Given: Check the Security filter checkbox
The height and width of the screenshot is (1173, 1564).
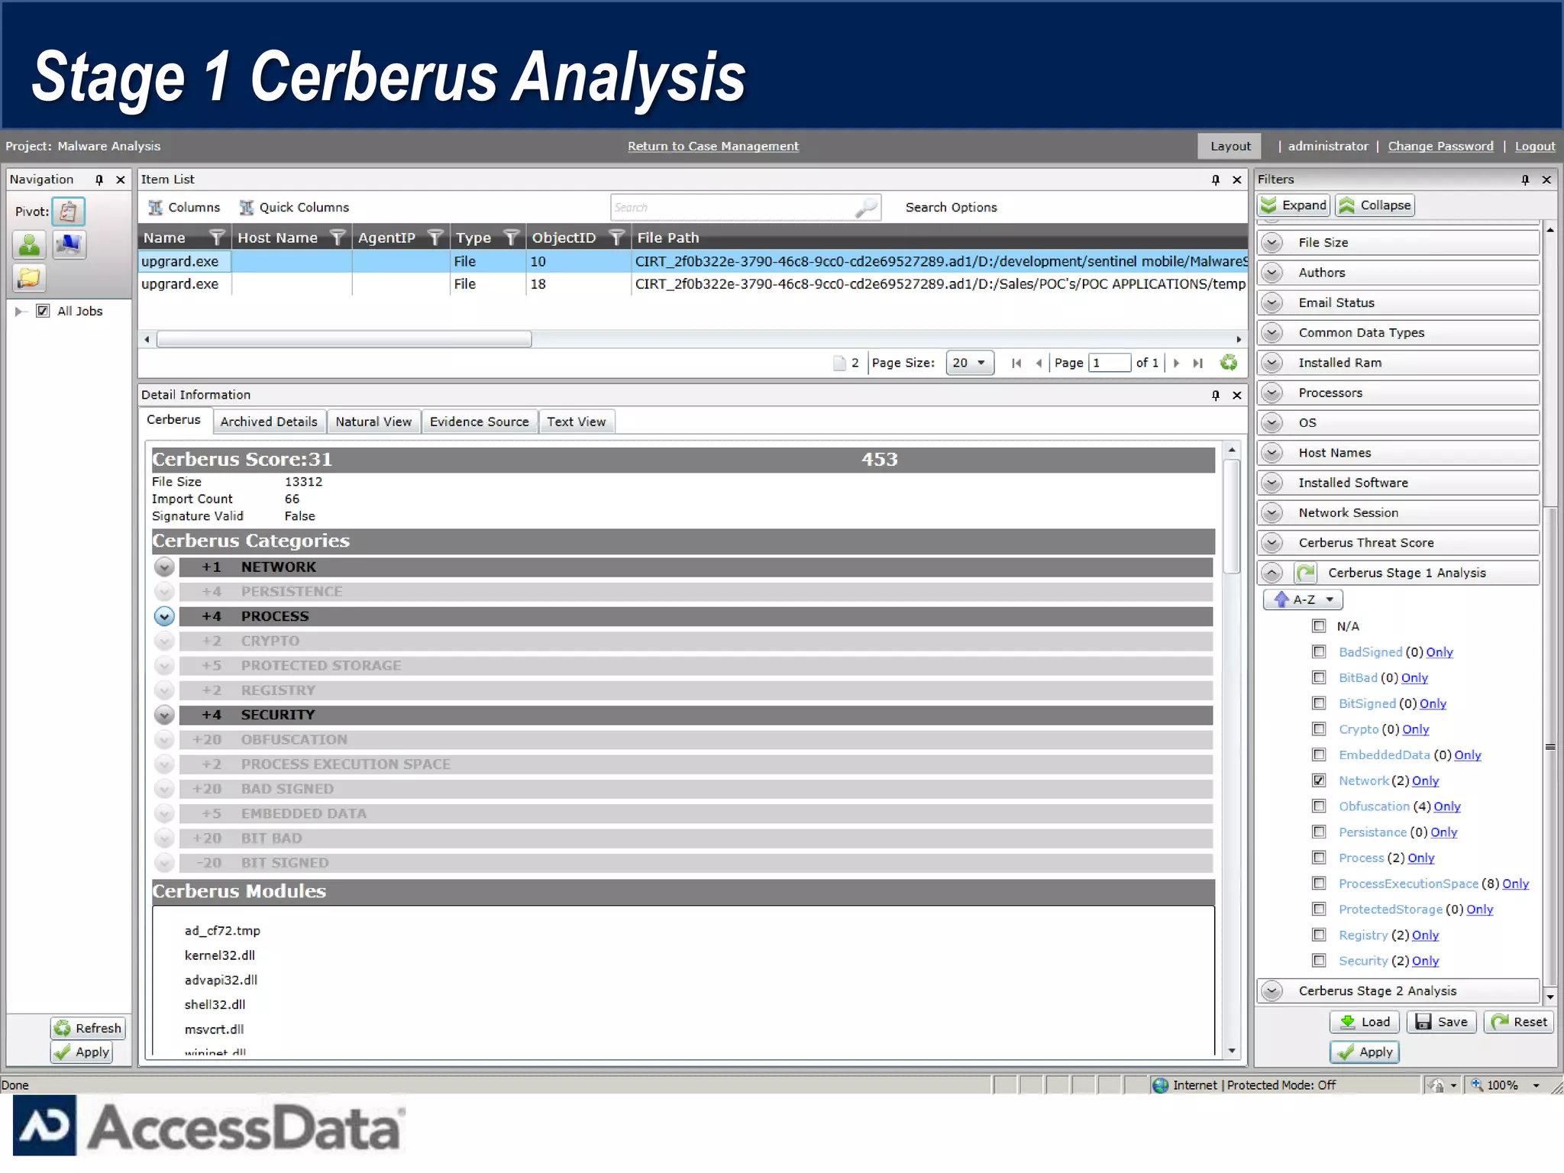Looking at the screenshot, I should [1319, 961].
